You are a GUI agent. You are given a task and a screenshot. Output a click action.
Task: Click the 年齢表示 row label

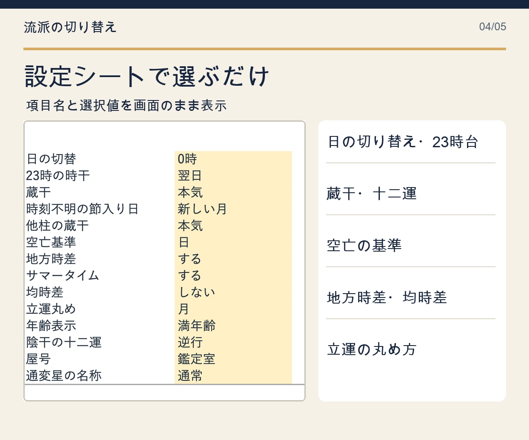51,326
